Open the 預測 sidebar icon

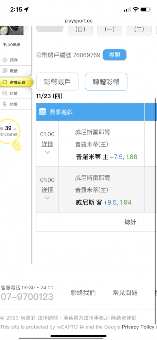pos(4,60)
